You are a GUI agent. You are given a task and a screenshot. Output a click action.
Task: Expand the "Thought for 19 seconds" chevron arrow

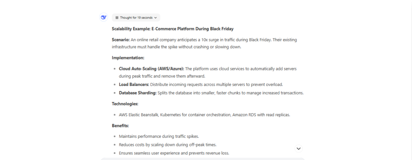156,18
